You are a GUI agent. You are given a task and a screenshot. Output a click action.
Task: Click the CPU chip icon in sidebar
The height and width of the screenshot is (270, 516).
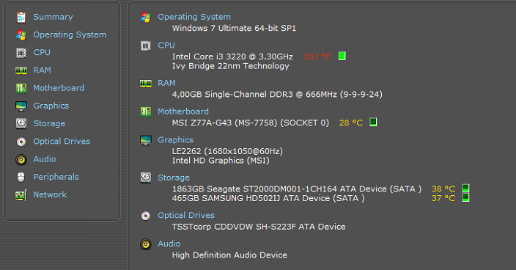(21, 52)
